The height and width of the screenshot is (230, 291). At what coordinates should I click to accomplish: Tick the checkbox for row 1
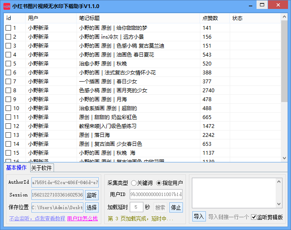point(8,28)
